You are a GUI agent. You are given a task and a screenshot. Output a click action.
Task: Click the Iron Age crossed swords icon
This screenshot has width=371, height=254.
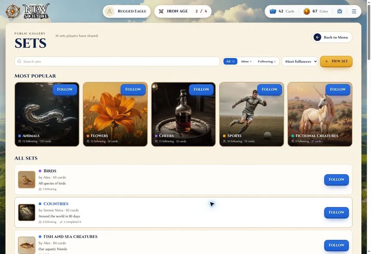(x=161, y=11)
